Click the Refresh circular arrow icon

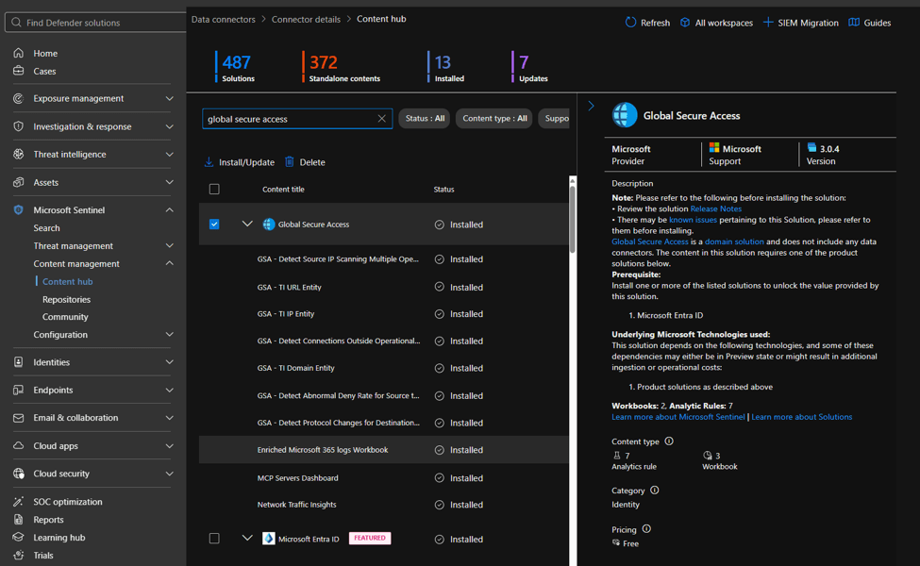(x=630, y=23)
